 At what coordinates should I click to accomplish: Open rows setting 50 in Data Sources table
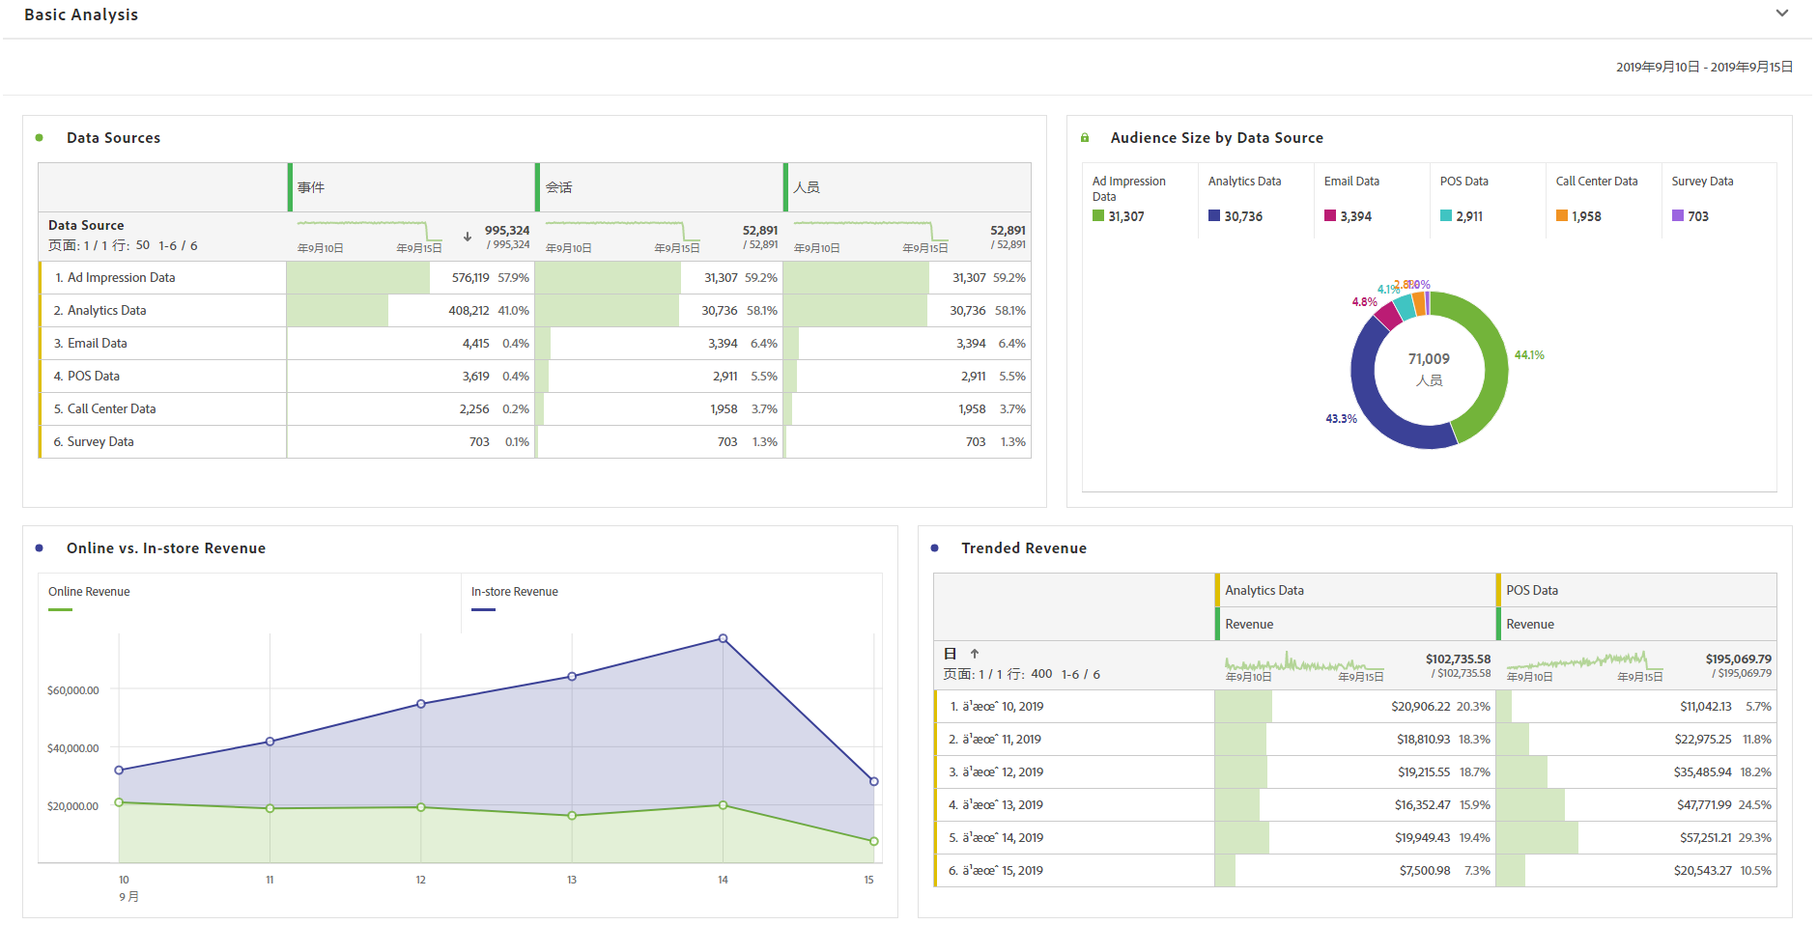[143, 245]
